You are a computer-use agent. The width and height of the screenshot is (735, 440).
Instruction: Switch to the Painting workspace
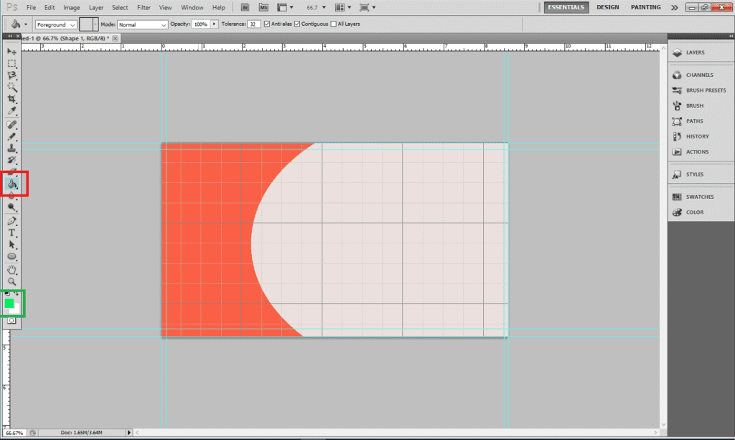point(646,7)
